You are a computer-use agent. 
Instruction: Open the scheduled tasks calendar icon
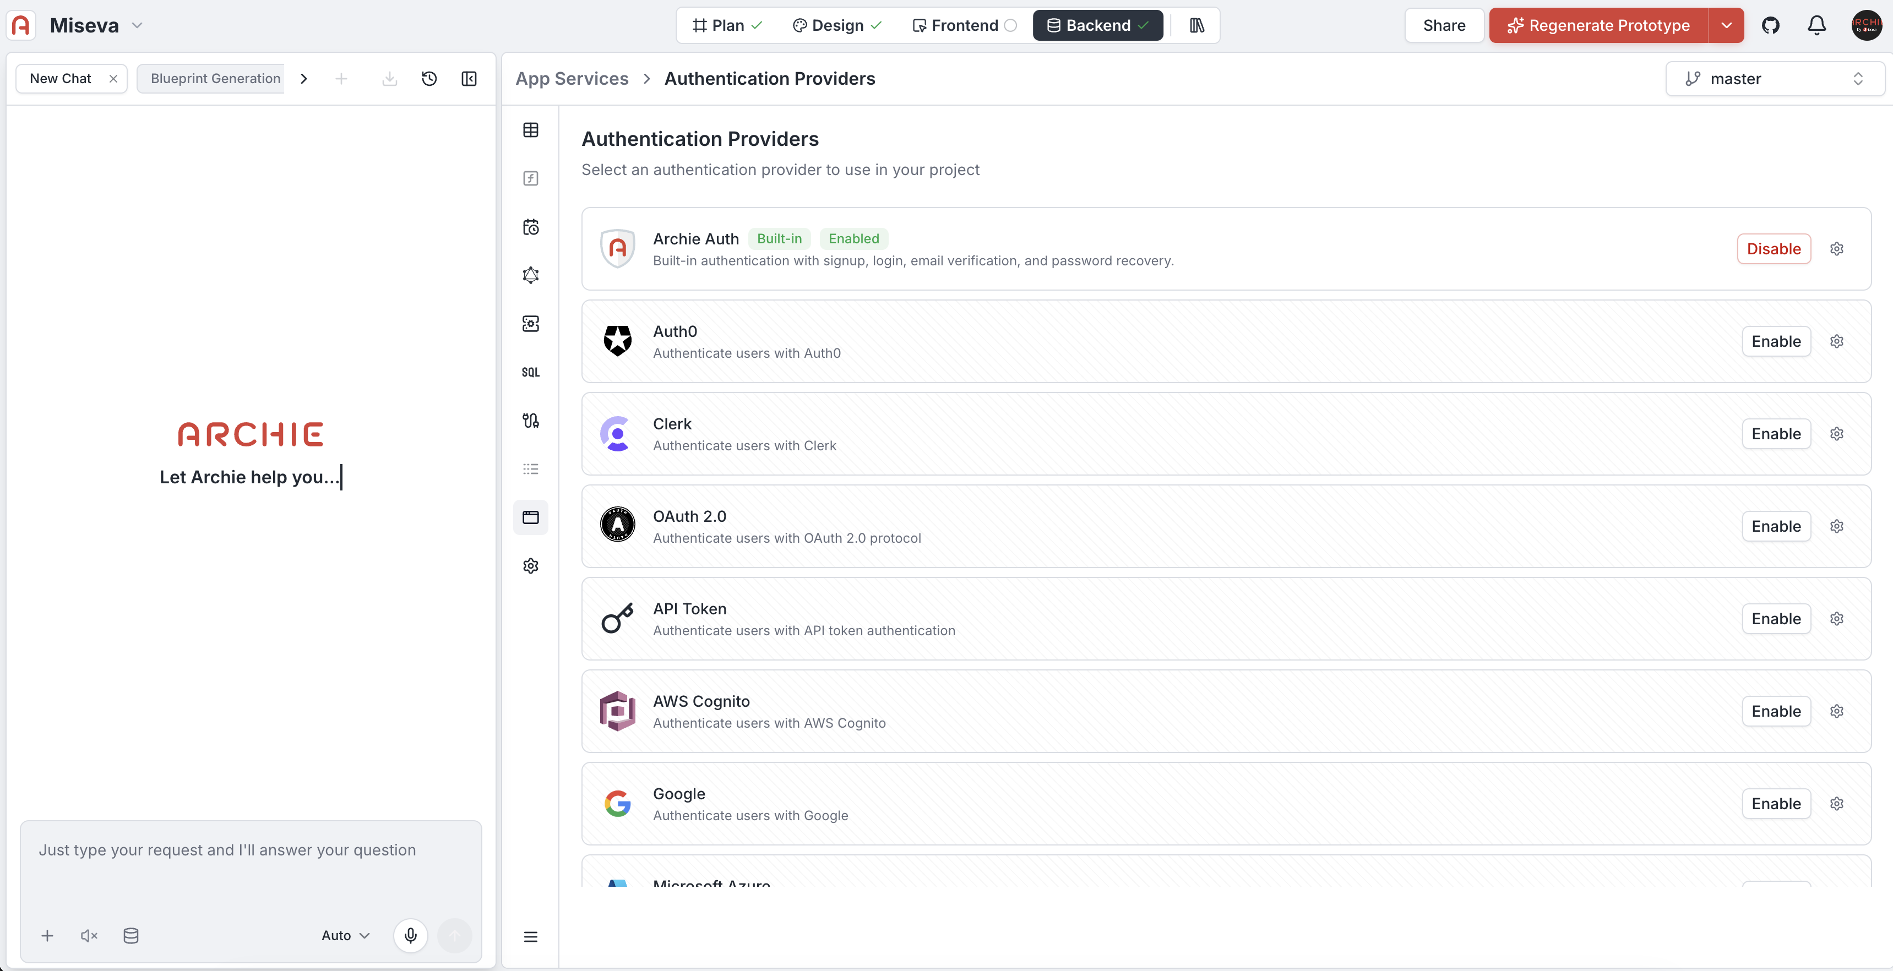[x=531, y=227]
